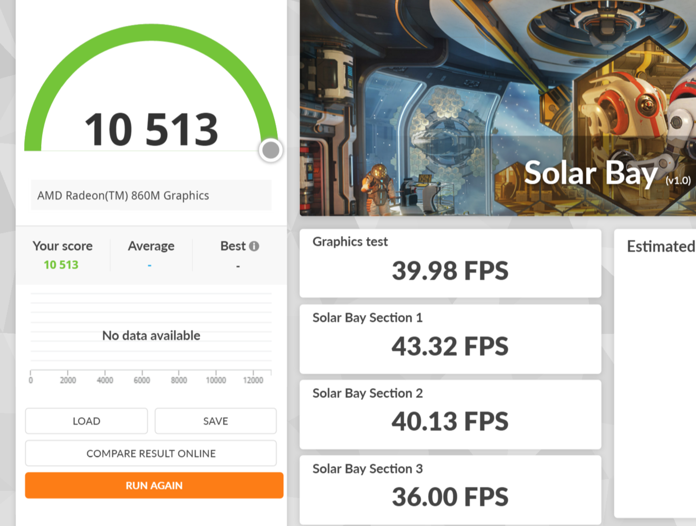Click the Graphics test 39.98 FPS value
This screenshot has width=696, height=526.
450,271
